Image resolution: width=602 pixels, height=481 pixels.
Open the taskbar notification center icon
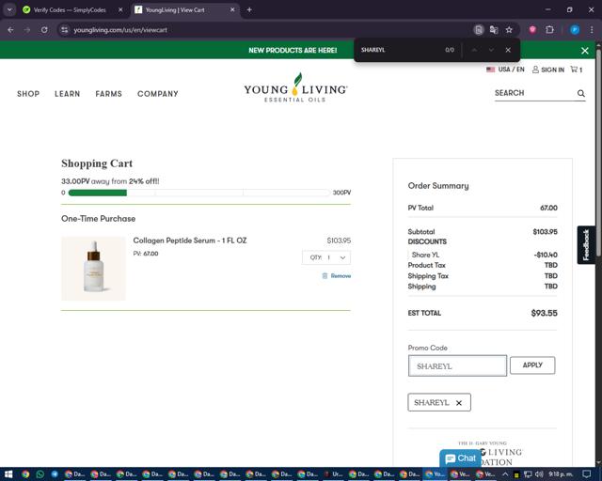point(586,474)
